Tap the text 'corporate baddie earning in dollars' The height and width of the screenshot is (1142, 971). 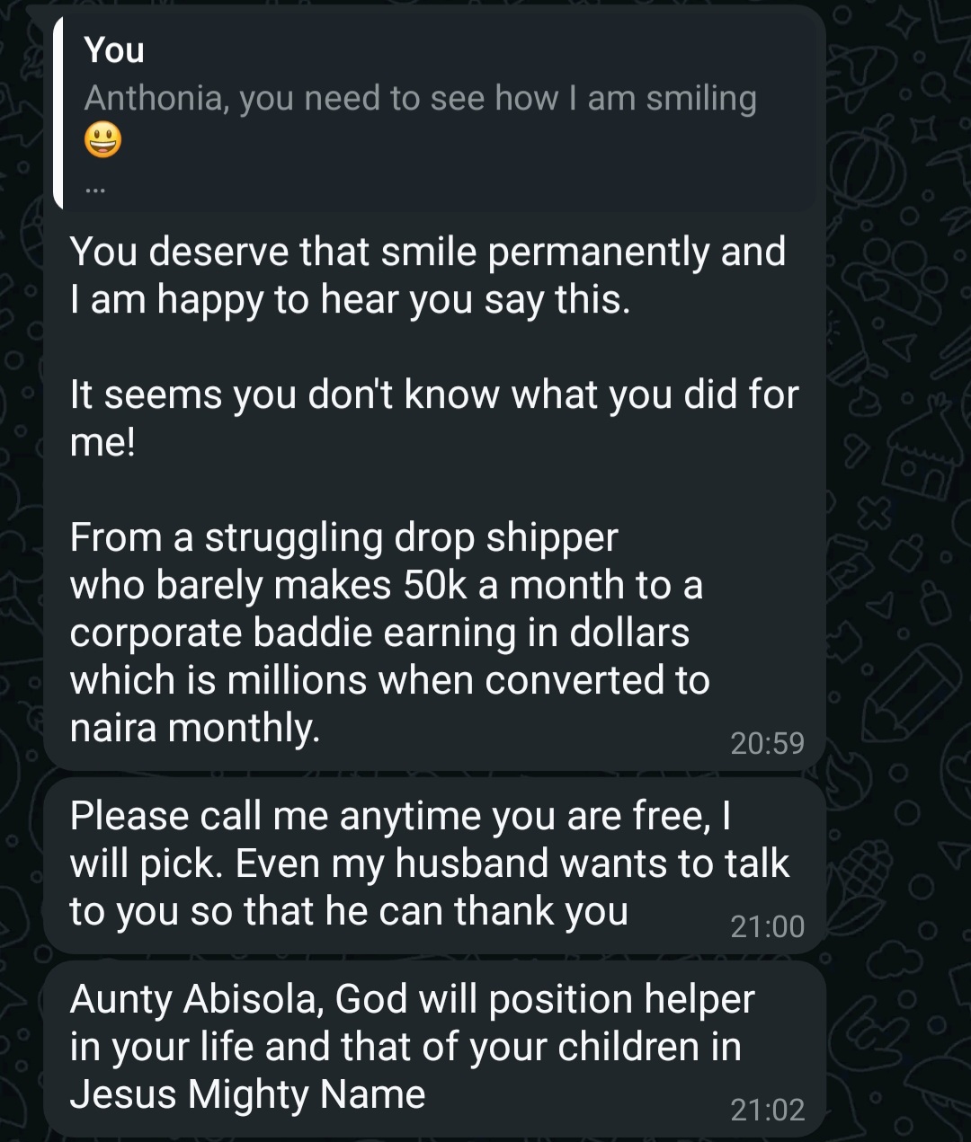tap(379, 633)
